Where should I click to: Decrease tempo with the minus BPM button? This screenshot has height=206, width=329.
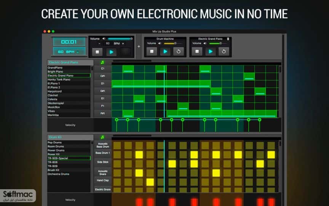pyautogui.click(x=99, y=43)
